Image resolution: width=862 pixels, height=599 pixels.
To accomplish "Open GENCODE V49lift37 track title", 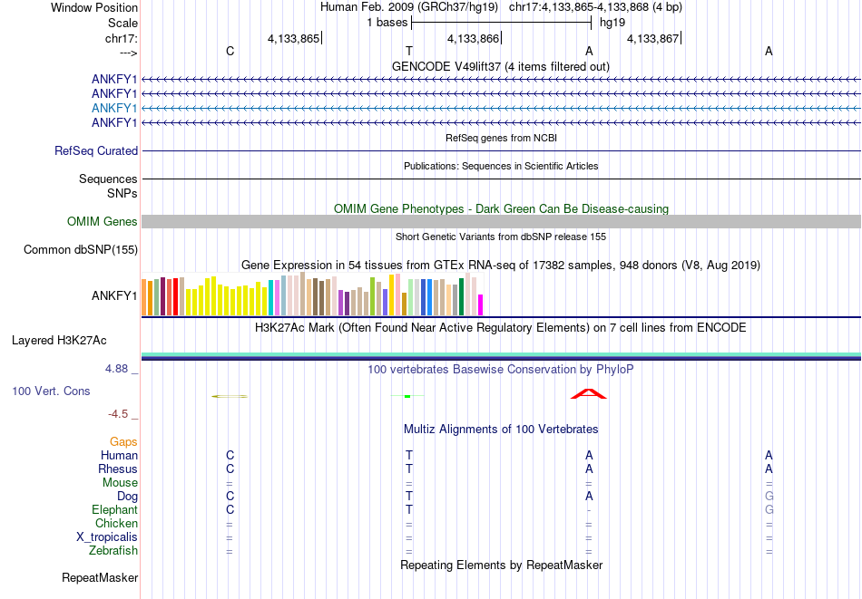I will 501,66.
